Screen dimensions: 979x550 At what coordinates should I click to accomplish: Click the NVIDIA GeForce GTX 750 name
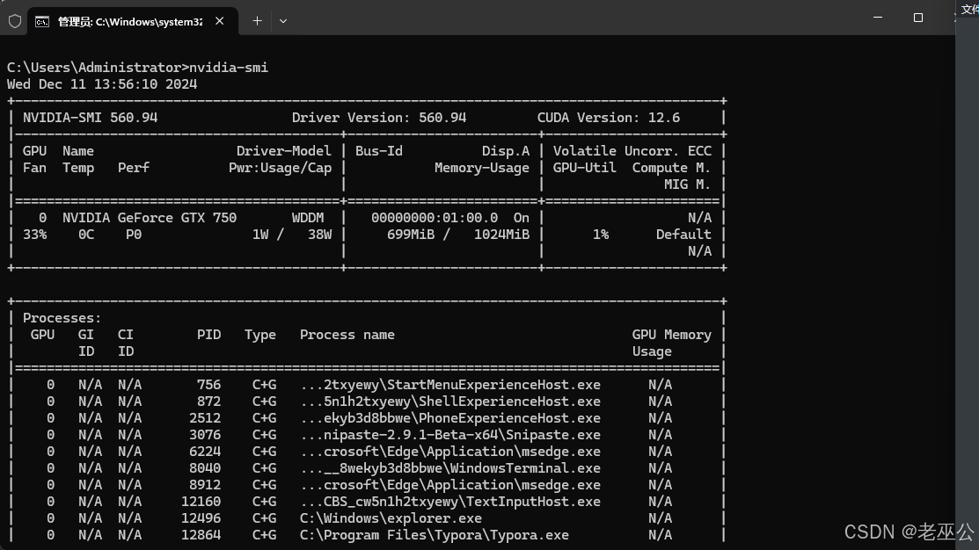point(150,218)
